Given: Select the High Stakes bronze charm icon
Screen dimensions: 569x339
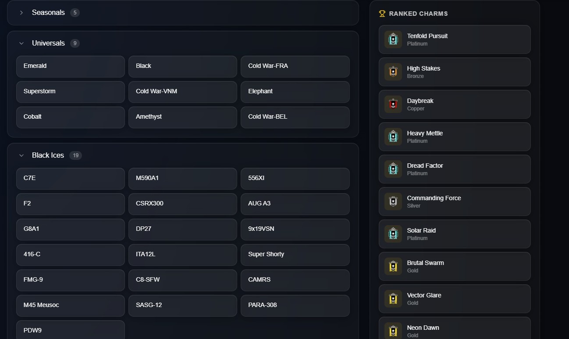Looking at the screenshot, I should coord(393,72).
